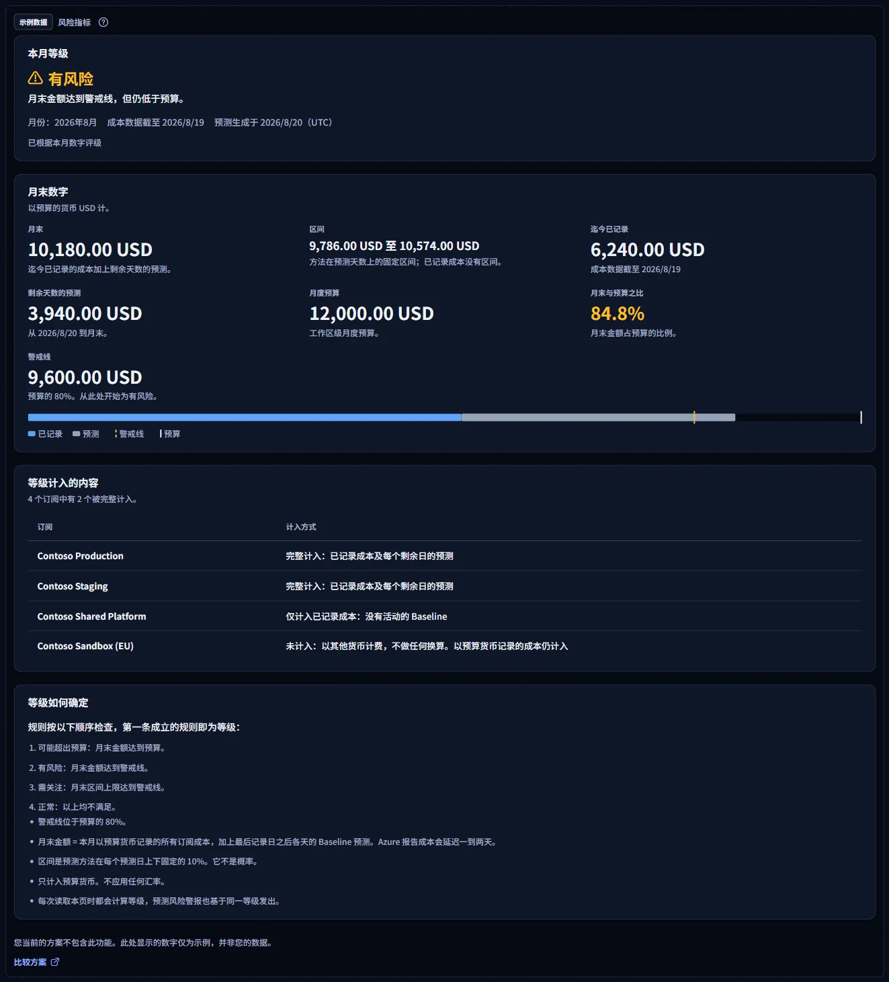Image resolution: width=889 pixels, height=982 pixels.
Task: Click the 3,940.00 USD remaining forecast value
Action: click(x=85, y=314)
